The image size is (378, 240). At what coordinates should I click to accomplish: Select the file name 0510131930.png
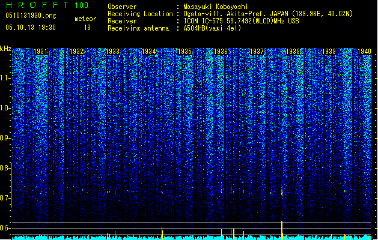point(31,16)
